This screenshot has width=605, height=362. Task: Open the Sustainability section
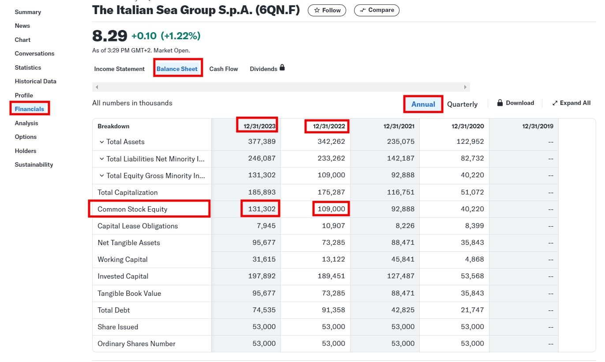click(x=34, y=164)
